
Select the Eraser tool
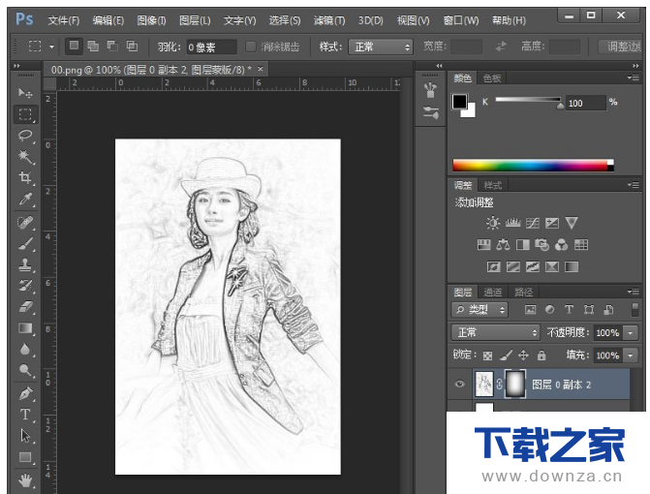coord(25,307)
